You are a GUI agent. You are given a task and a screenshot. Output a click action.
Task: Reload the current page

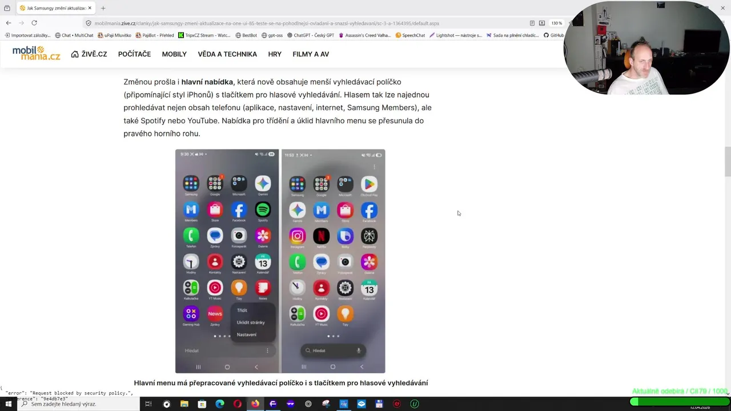coord(34,23)
